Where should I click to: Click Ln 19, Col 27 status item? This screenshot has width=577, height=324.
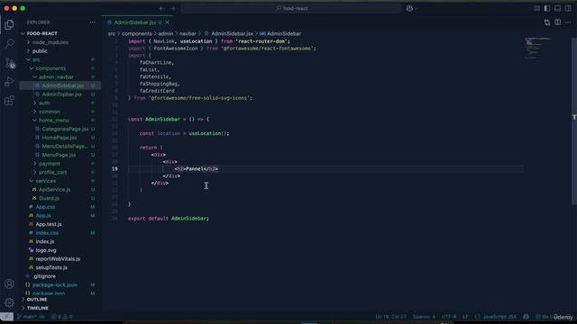click(390, 317)
